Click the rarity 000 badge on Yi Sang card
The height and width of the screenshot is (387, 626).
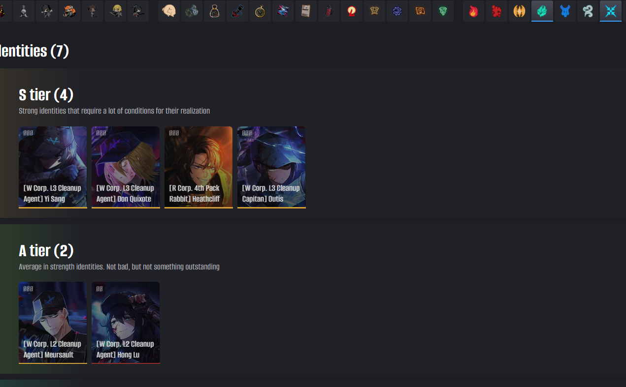(28, 133)
